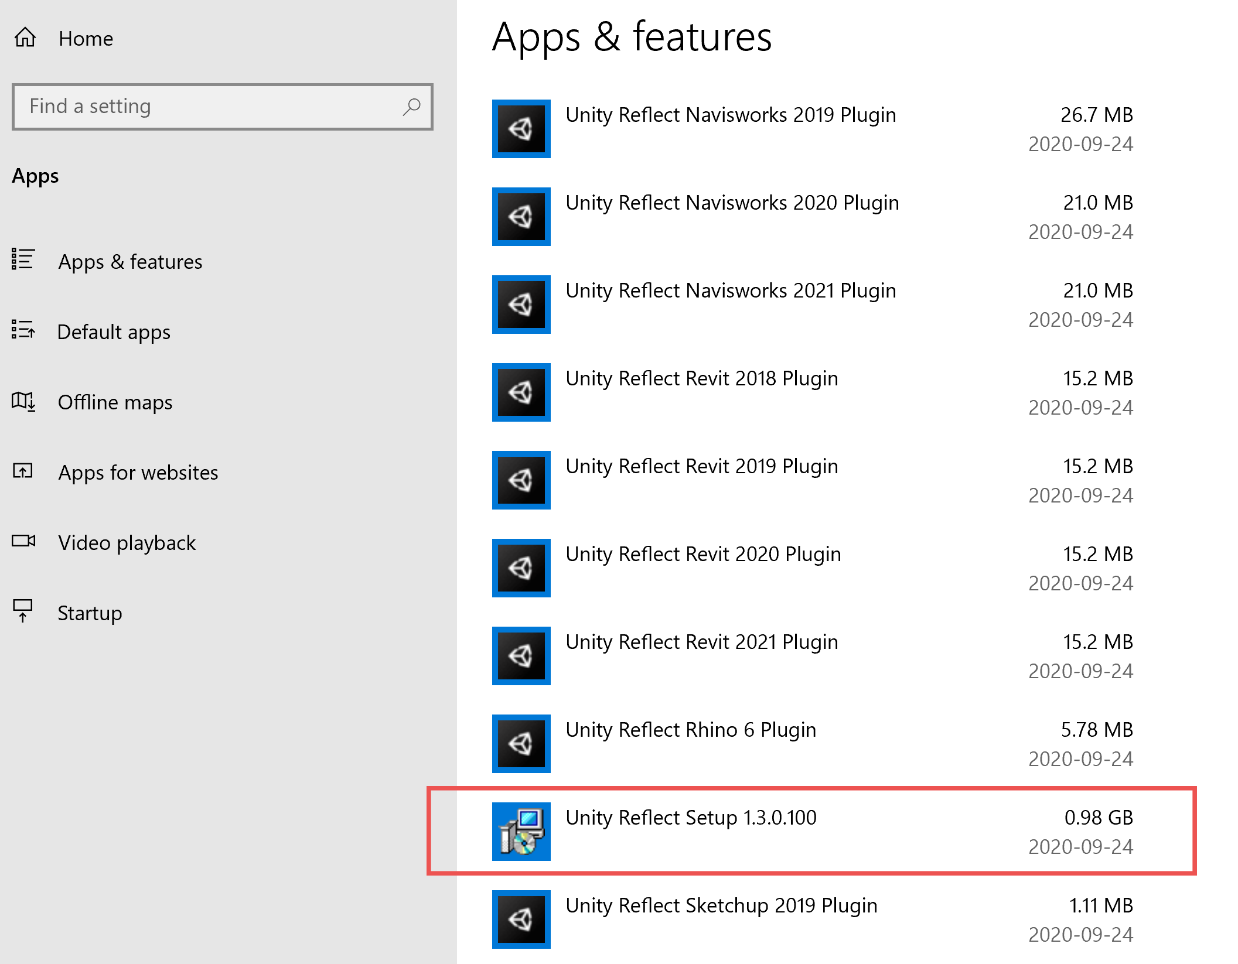The height and width of the screenshot is (964, 1238).
Task: Click the 21.0 MB size of Navisworks 2020
Action: (1098, 203)
